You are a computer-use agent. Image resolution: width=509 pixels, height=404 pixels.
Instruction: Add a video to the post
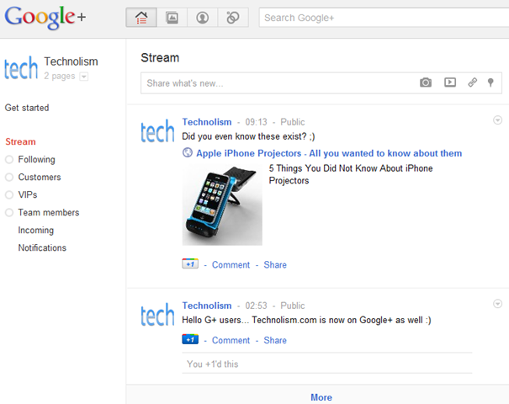tap(450, 82)
